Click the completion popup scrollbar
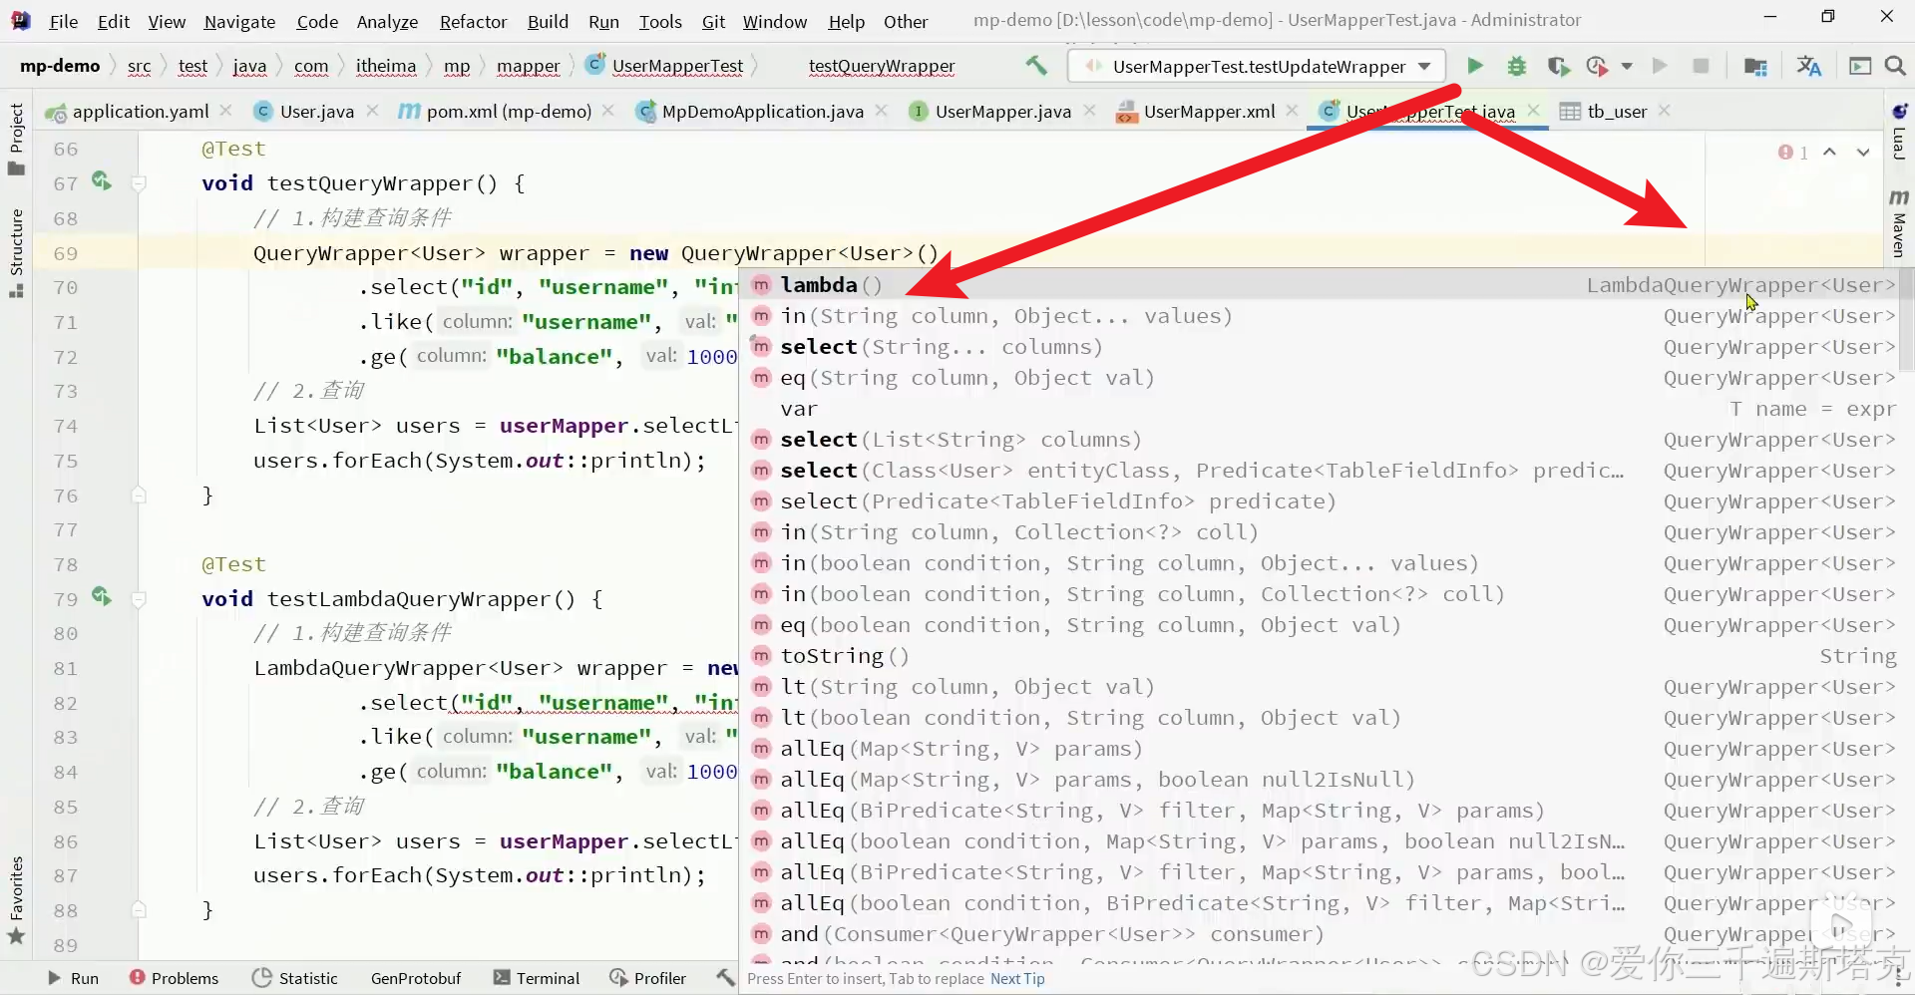This screenshot has height=995, width=1915. pos(1907,319)
